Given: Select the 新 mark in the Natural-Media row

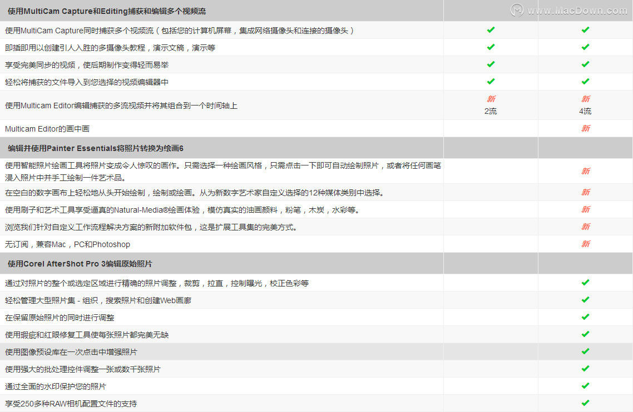Looking at the screenshot, I should coord(585,210).
